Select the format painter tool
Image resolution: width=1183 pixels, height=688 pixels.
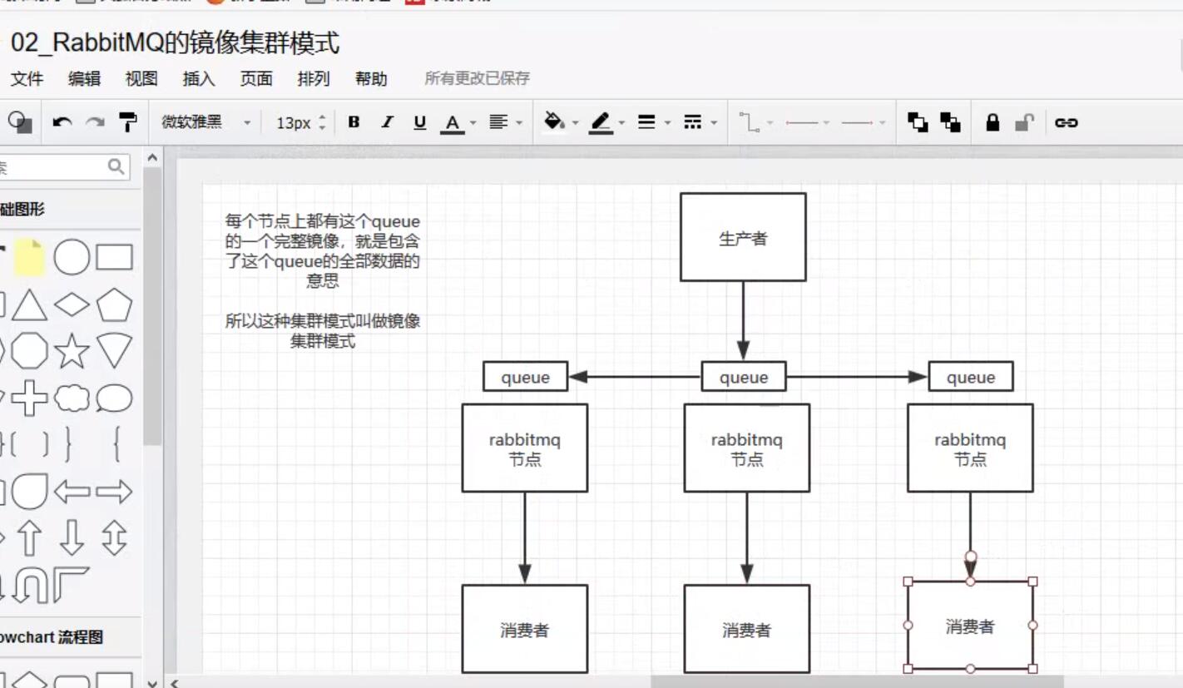pos(128,122)
